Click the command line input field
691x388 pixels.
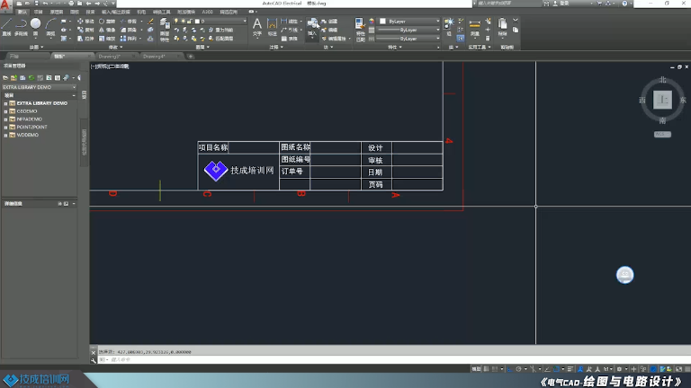(392, 360)
